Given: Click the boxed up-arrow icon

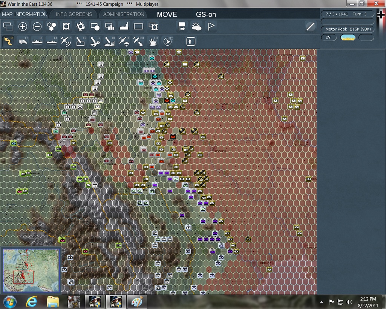Looking at the screenshot, I should coord(190,41).
